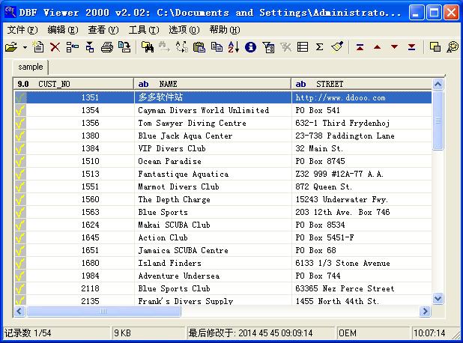Click the red X delete icon
This screenshot has height=343, width=463.
pos(55,47)
